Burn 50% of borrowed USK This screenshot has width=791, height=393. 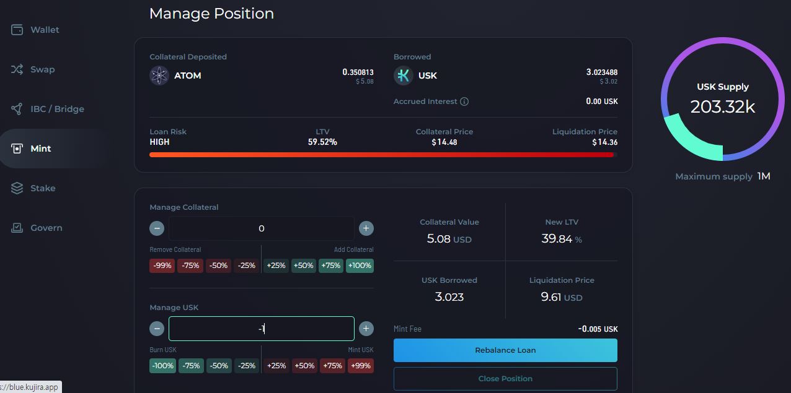click(219, 366)
